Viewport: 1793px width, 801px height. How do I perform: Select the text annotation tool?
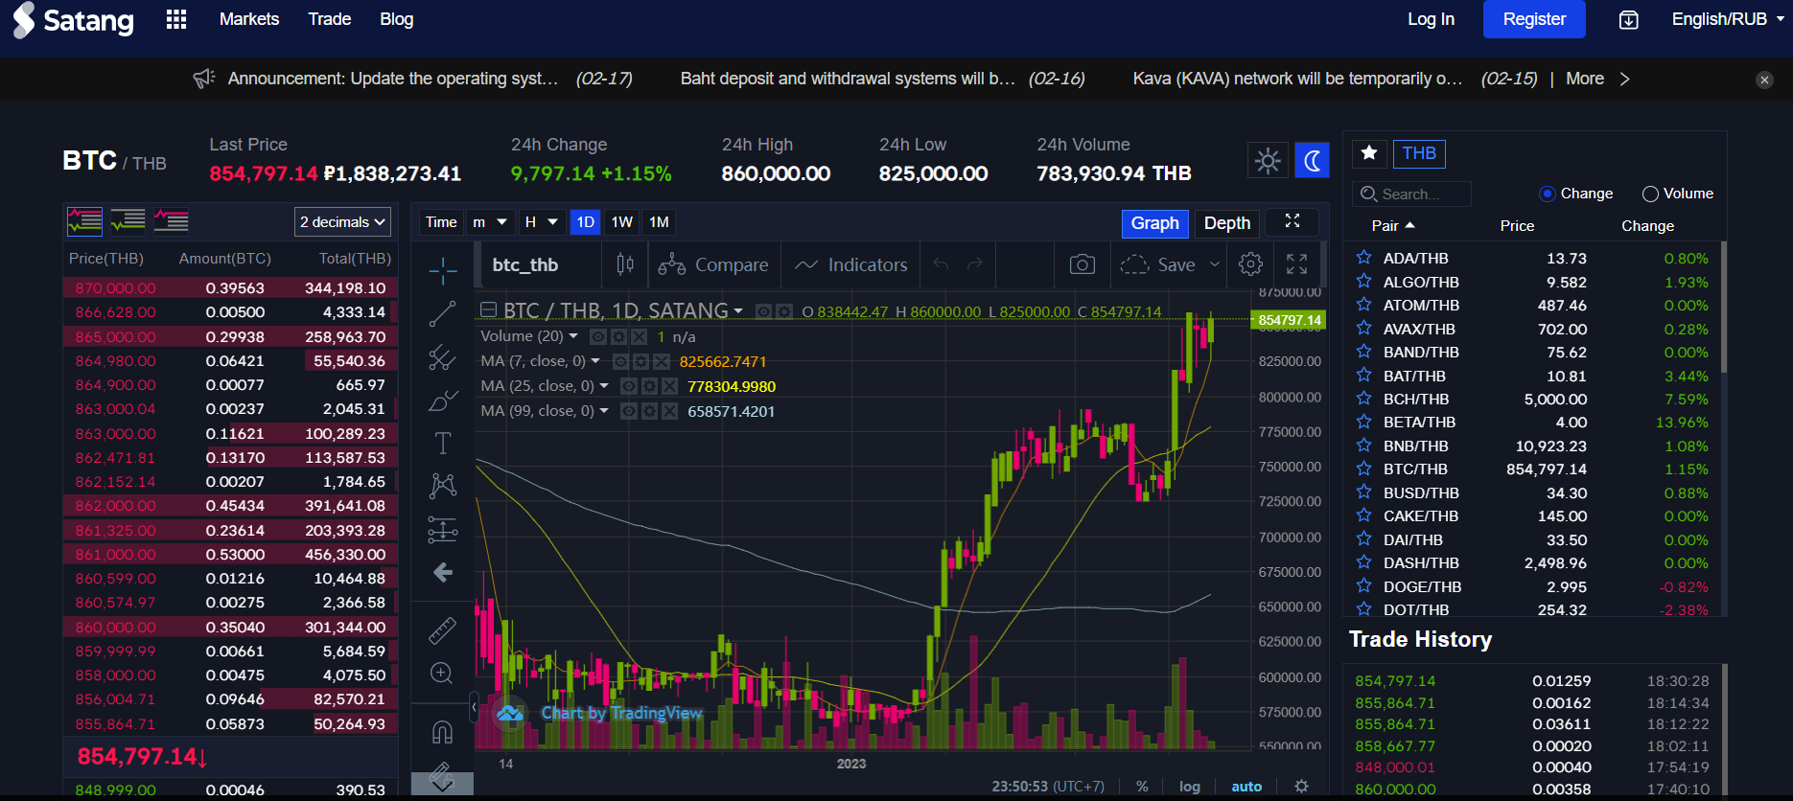(x=442, y=443)
